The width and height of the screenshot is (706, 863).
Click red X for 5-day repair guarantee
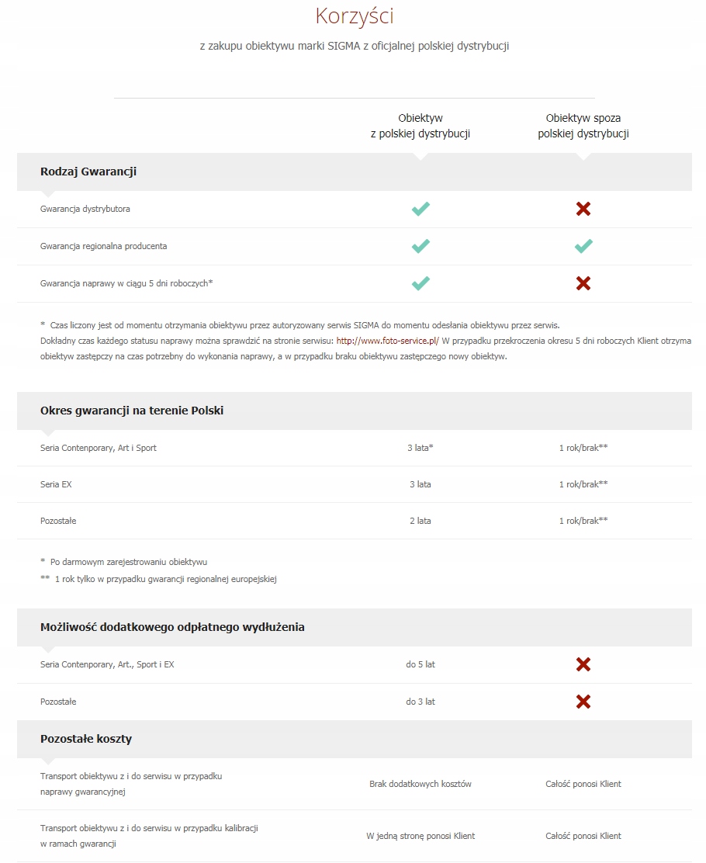click(583, 283)
